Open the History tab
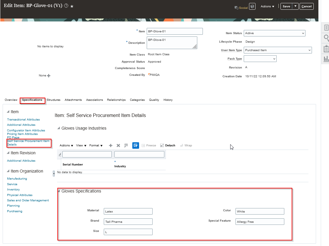Screen dimensions: 329x246 168,100
